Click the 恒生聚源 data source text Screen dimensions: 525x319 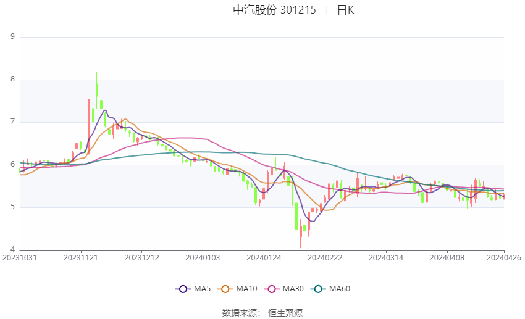click(x=285, y=313)
